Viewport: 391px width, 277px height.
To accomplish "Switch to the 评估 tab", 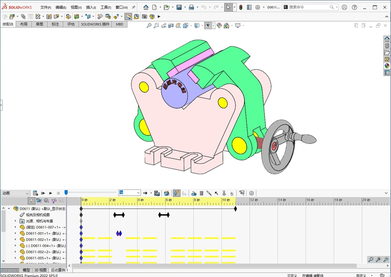I will 71,24.
